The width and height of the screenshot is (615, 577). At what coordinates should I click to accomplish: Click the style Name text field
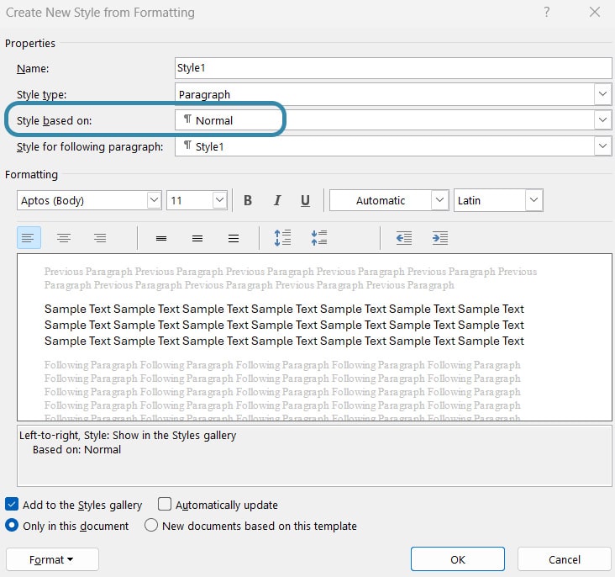[392, 68]
